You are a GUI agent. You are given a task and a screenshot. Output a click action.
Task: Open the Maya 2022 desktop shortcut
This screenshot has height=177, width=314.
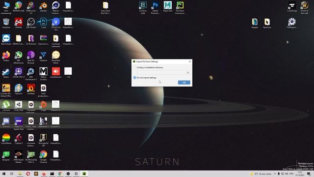point(168,6)
